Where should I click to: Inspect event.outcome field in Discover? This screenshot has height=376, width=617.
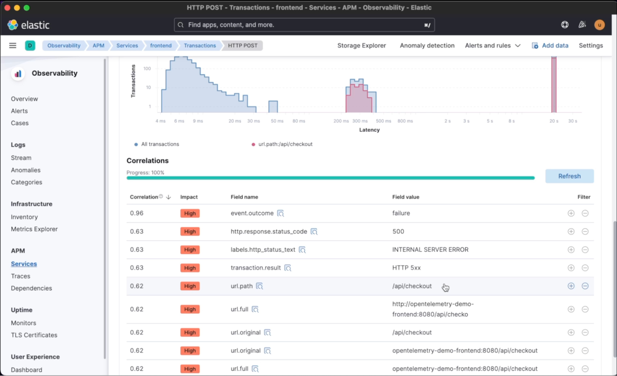click(x=280, y=213)
